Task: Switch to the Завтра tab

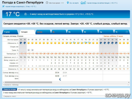Action: tap(43, 32)
